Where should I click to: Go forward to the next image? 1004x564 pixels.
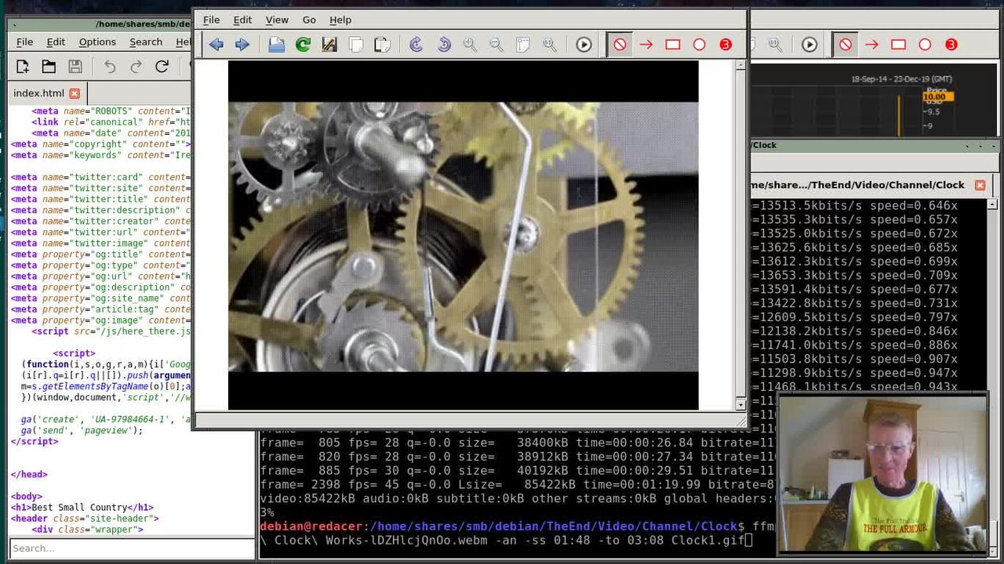click(x=242, y=45)
